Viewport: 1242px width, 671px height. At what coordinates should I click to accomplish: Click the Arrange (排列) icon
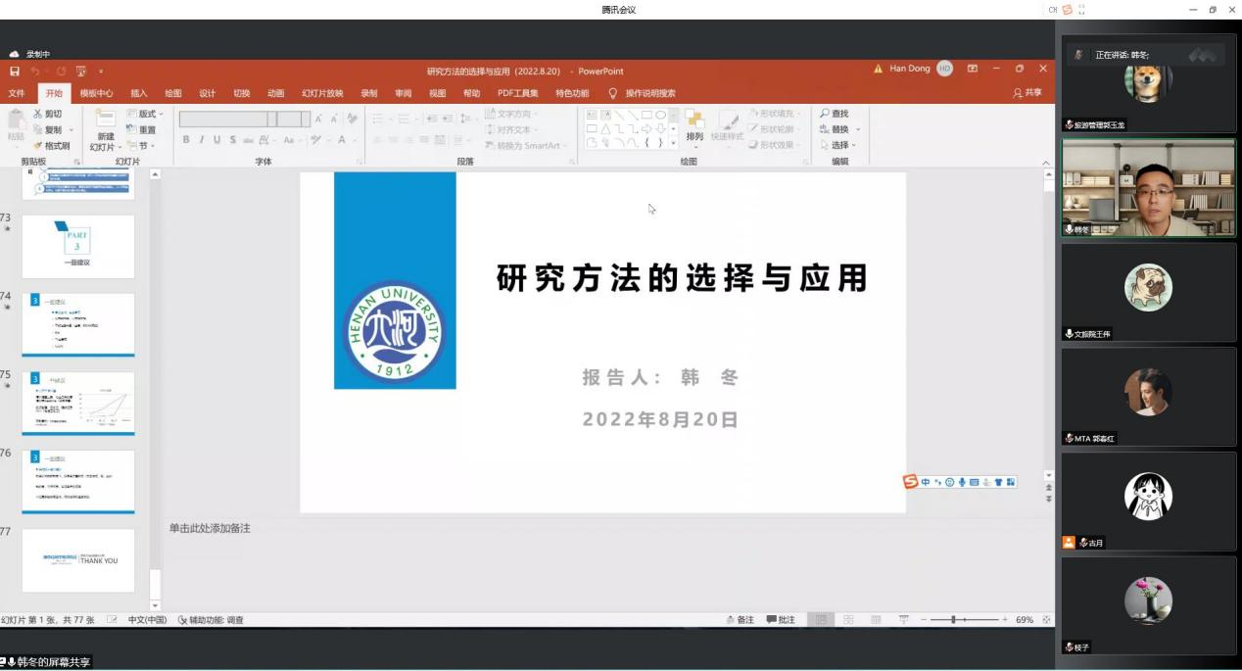tap(694, 123)
